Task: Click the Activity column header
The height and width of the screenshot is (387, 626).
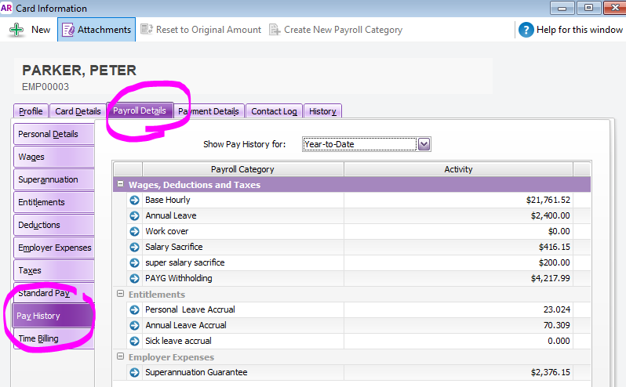Action: click(x=458, y=169)
